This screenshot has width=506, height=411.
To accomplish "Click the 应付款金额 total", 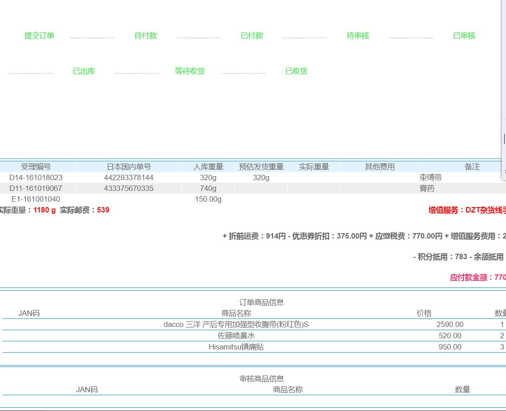I will click(478, 277).
